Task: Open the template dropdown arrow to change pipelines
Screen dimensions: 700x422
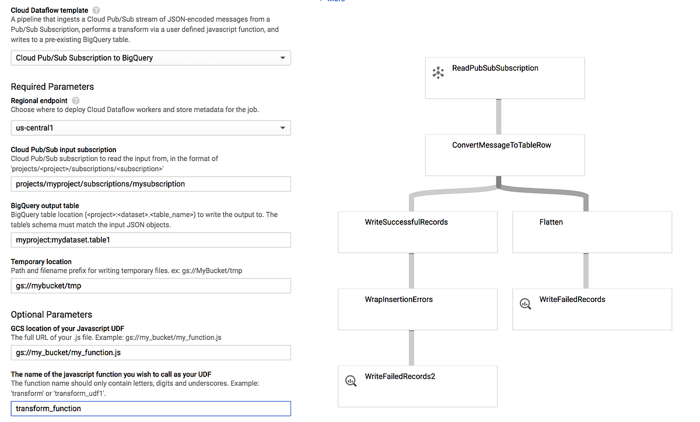Action: point(282,58)
